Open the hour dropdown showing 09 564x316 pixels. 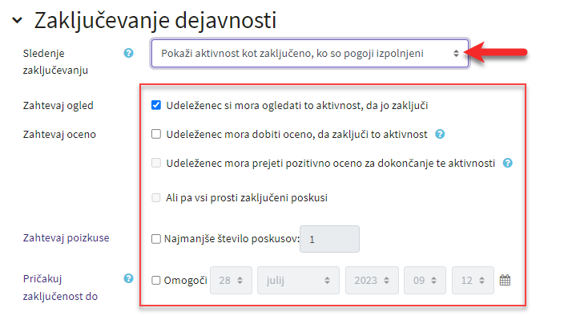coord(425,281)
